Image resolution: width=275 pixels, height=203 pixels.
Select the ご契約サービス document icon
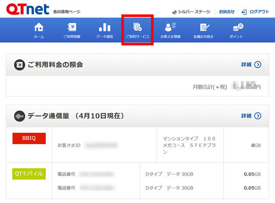(x=137, y=27)
